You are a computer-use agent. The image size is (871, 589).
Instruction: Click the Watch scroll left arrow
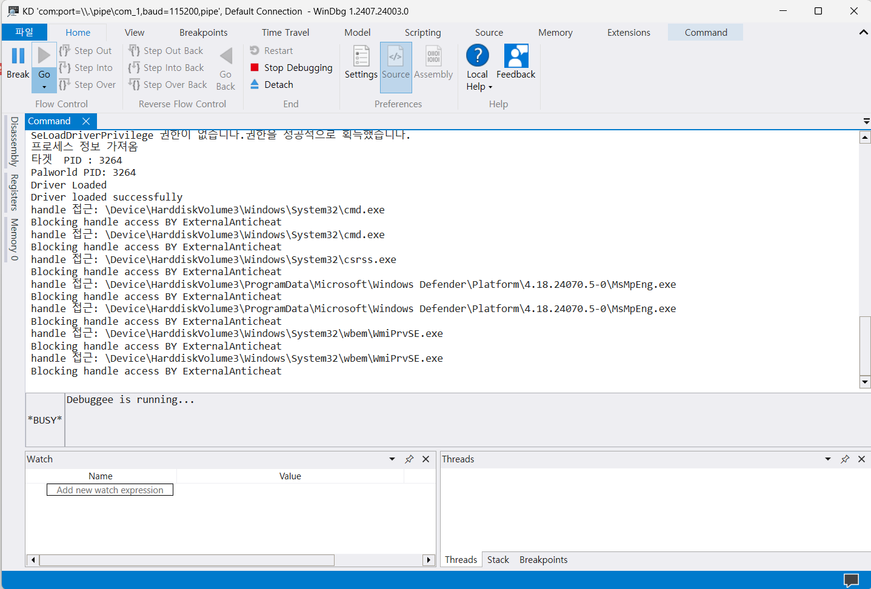point(33,560)
